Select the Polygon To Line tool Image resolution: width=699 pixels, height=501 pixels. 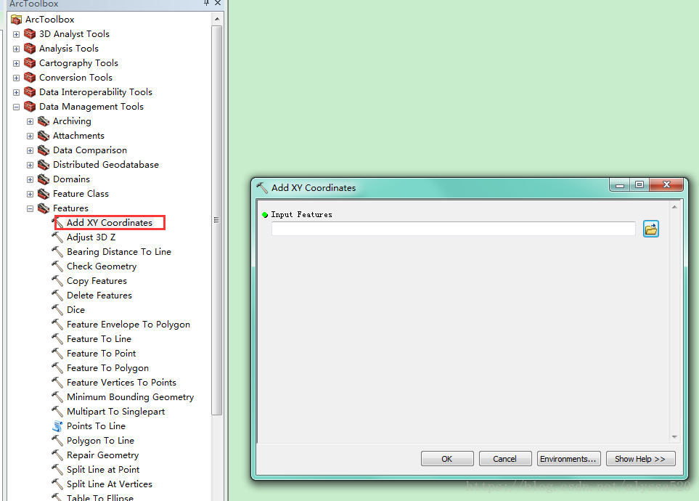pos(100,441)
